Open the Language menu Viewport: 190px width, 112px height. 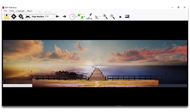click(x=20, y=11)
